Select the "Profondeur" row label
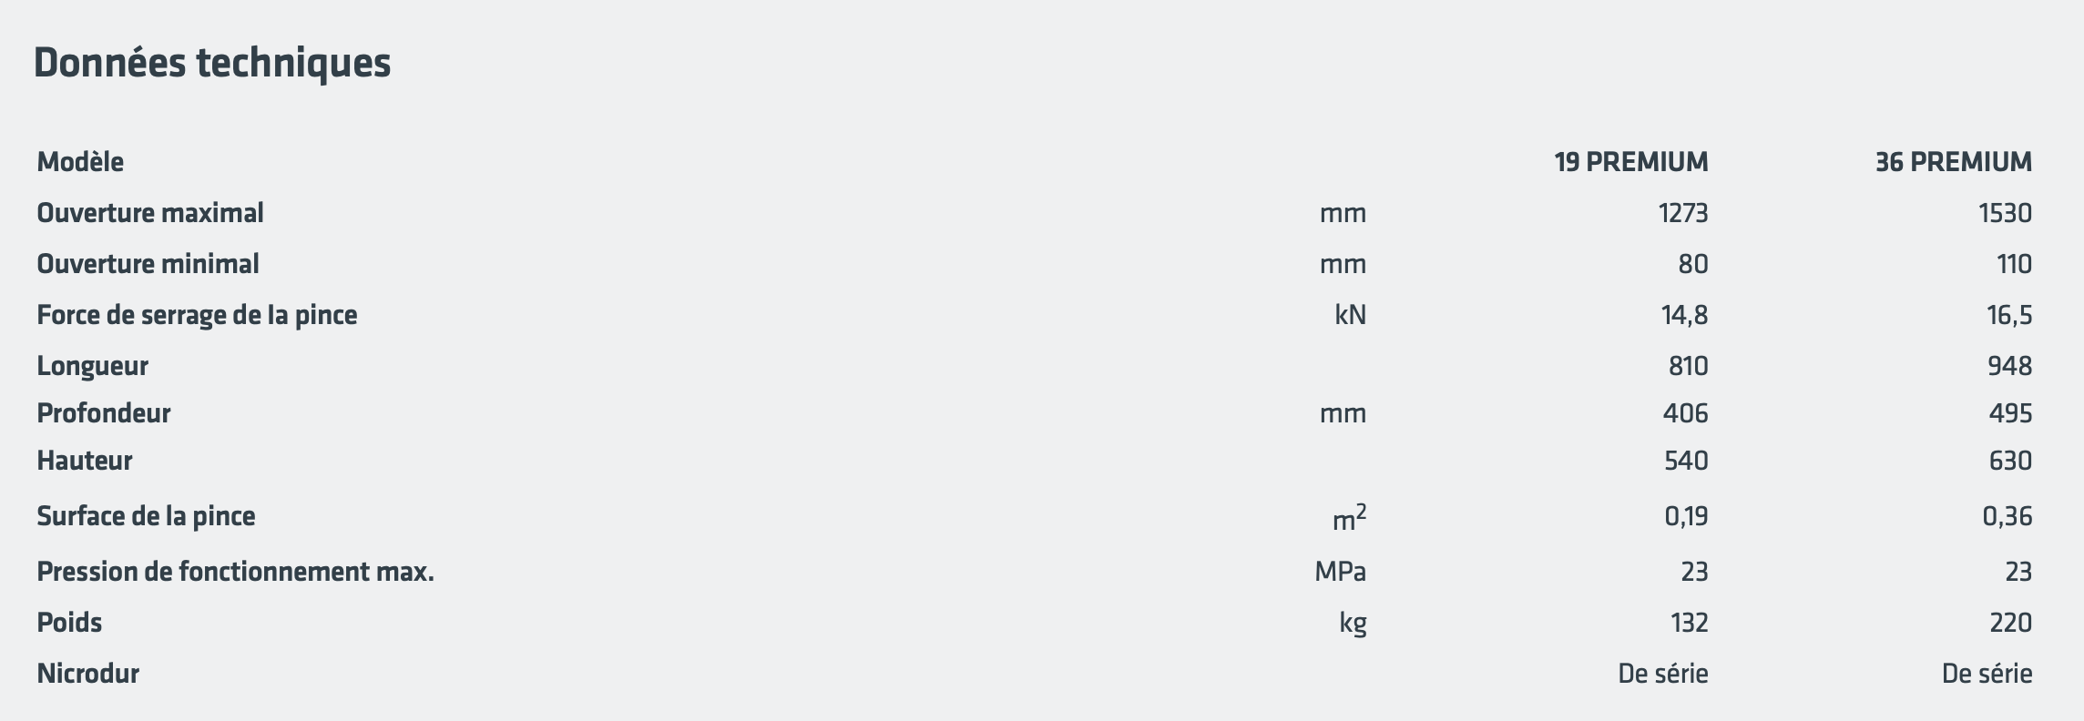2084x721 pixels. 104,413
